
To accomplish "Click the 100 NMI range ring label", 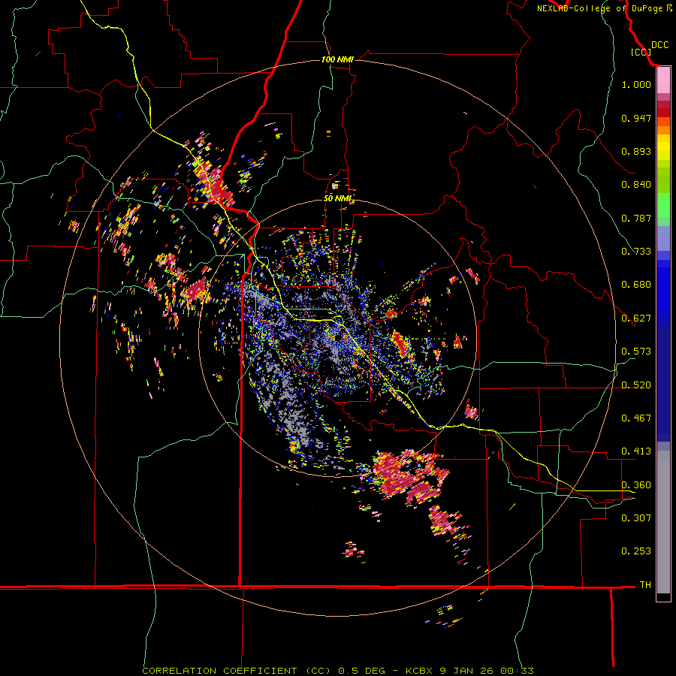I will click(x=337, y=59).
